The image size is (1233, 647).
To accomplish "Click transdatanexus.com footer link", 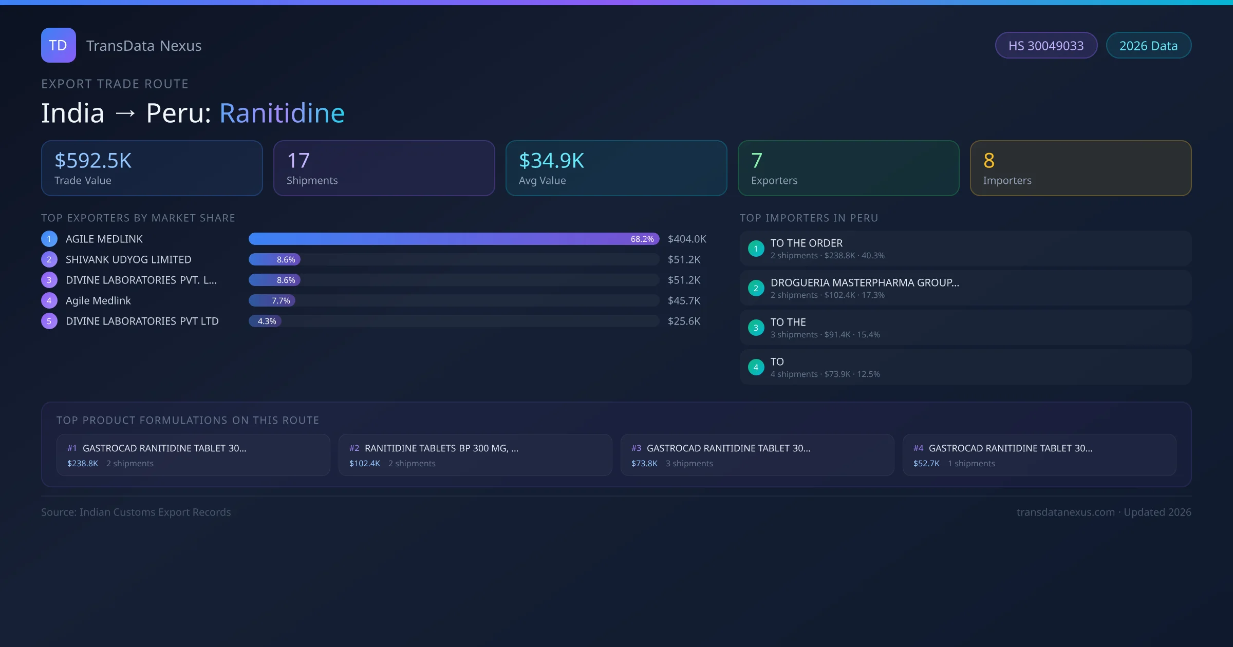I will (x=1066, y=512).
